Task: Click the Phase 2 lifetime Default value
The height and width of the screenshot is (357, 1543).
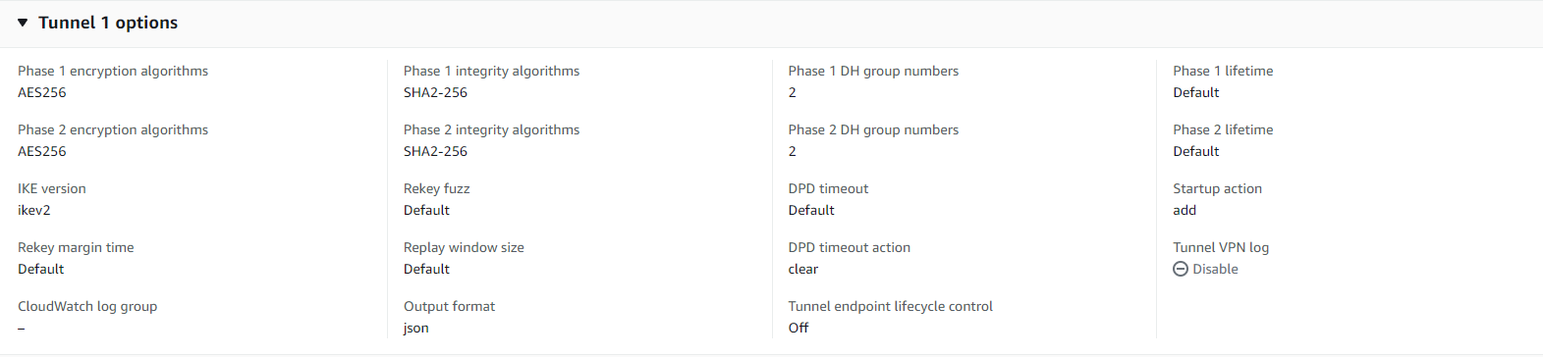Action: coord(1196,151)
